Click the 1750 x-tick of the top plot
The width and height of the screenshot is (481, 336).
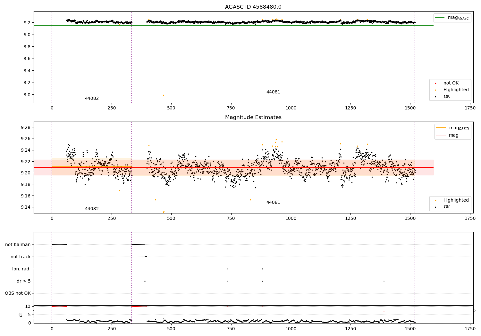[x=470, y=108]
